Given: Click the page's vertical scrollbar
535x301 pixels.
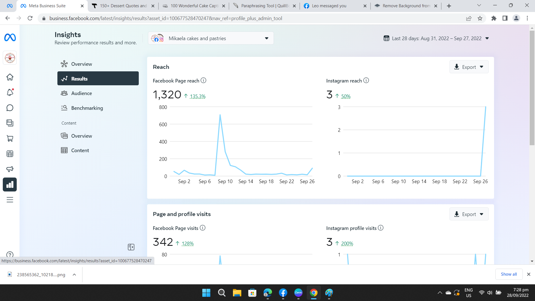Looking at the screenshot, I should pos(532,88).
